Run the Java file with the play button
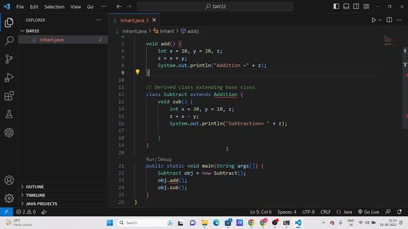Screen dimensions: 408x229 374,20
